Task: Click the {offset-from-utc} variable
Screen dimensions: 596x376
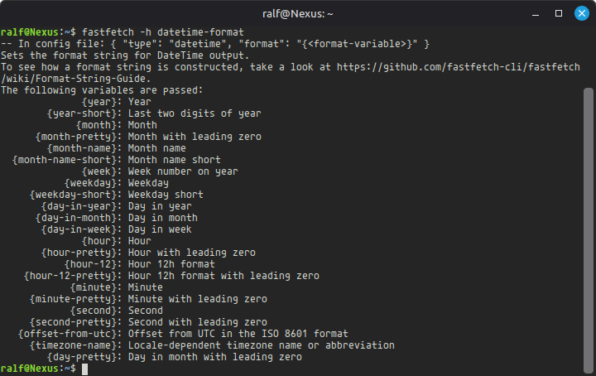Action: click(x=67, y=334)
